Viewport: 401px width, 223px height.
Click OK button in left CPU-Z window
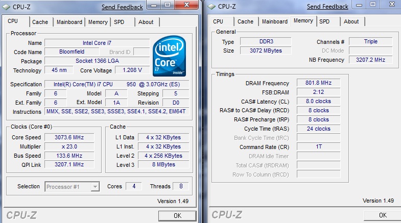[177, 216]
